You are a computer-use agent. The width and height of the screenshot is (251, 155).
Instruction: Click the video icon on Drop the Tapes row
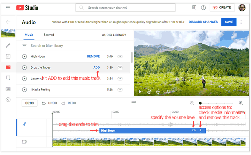[120, 68]
